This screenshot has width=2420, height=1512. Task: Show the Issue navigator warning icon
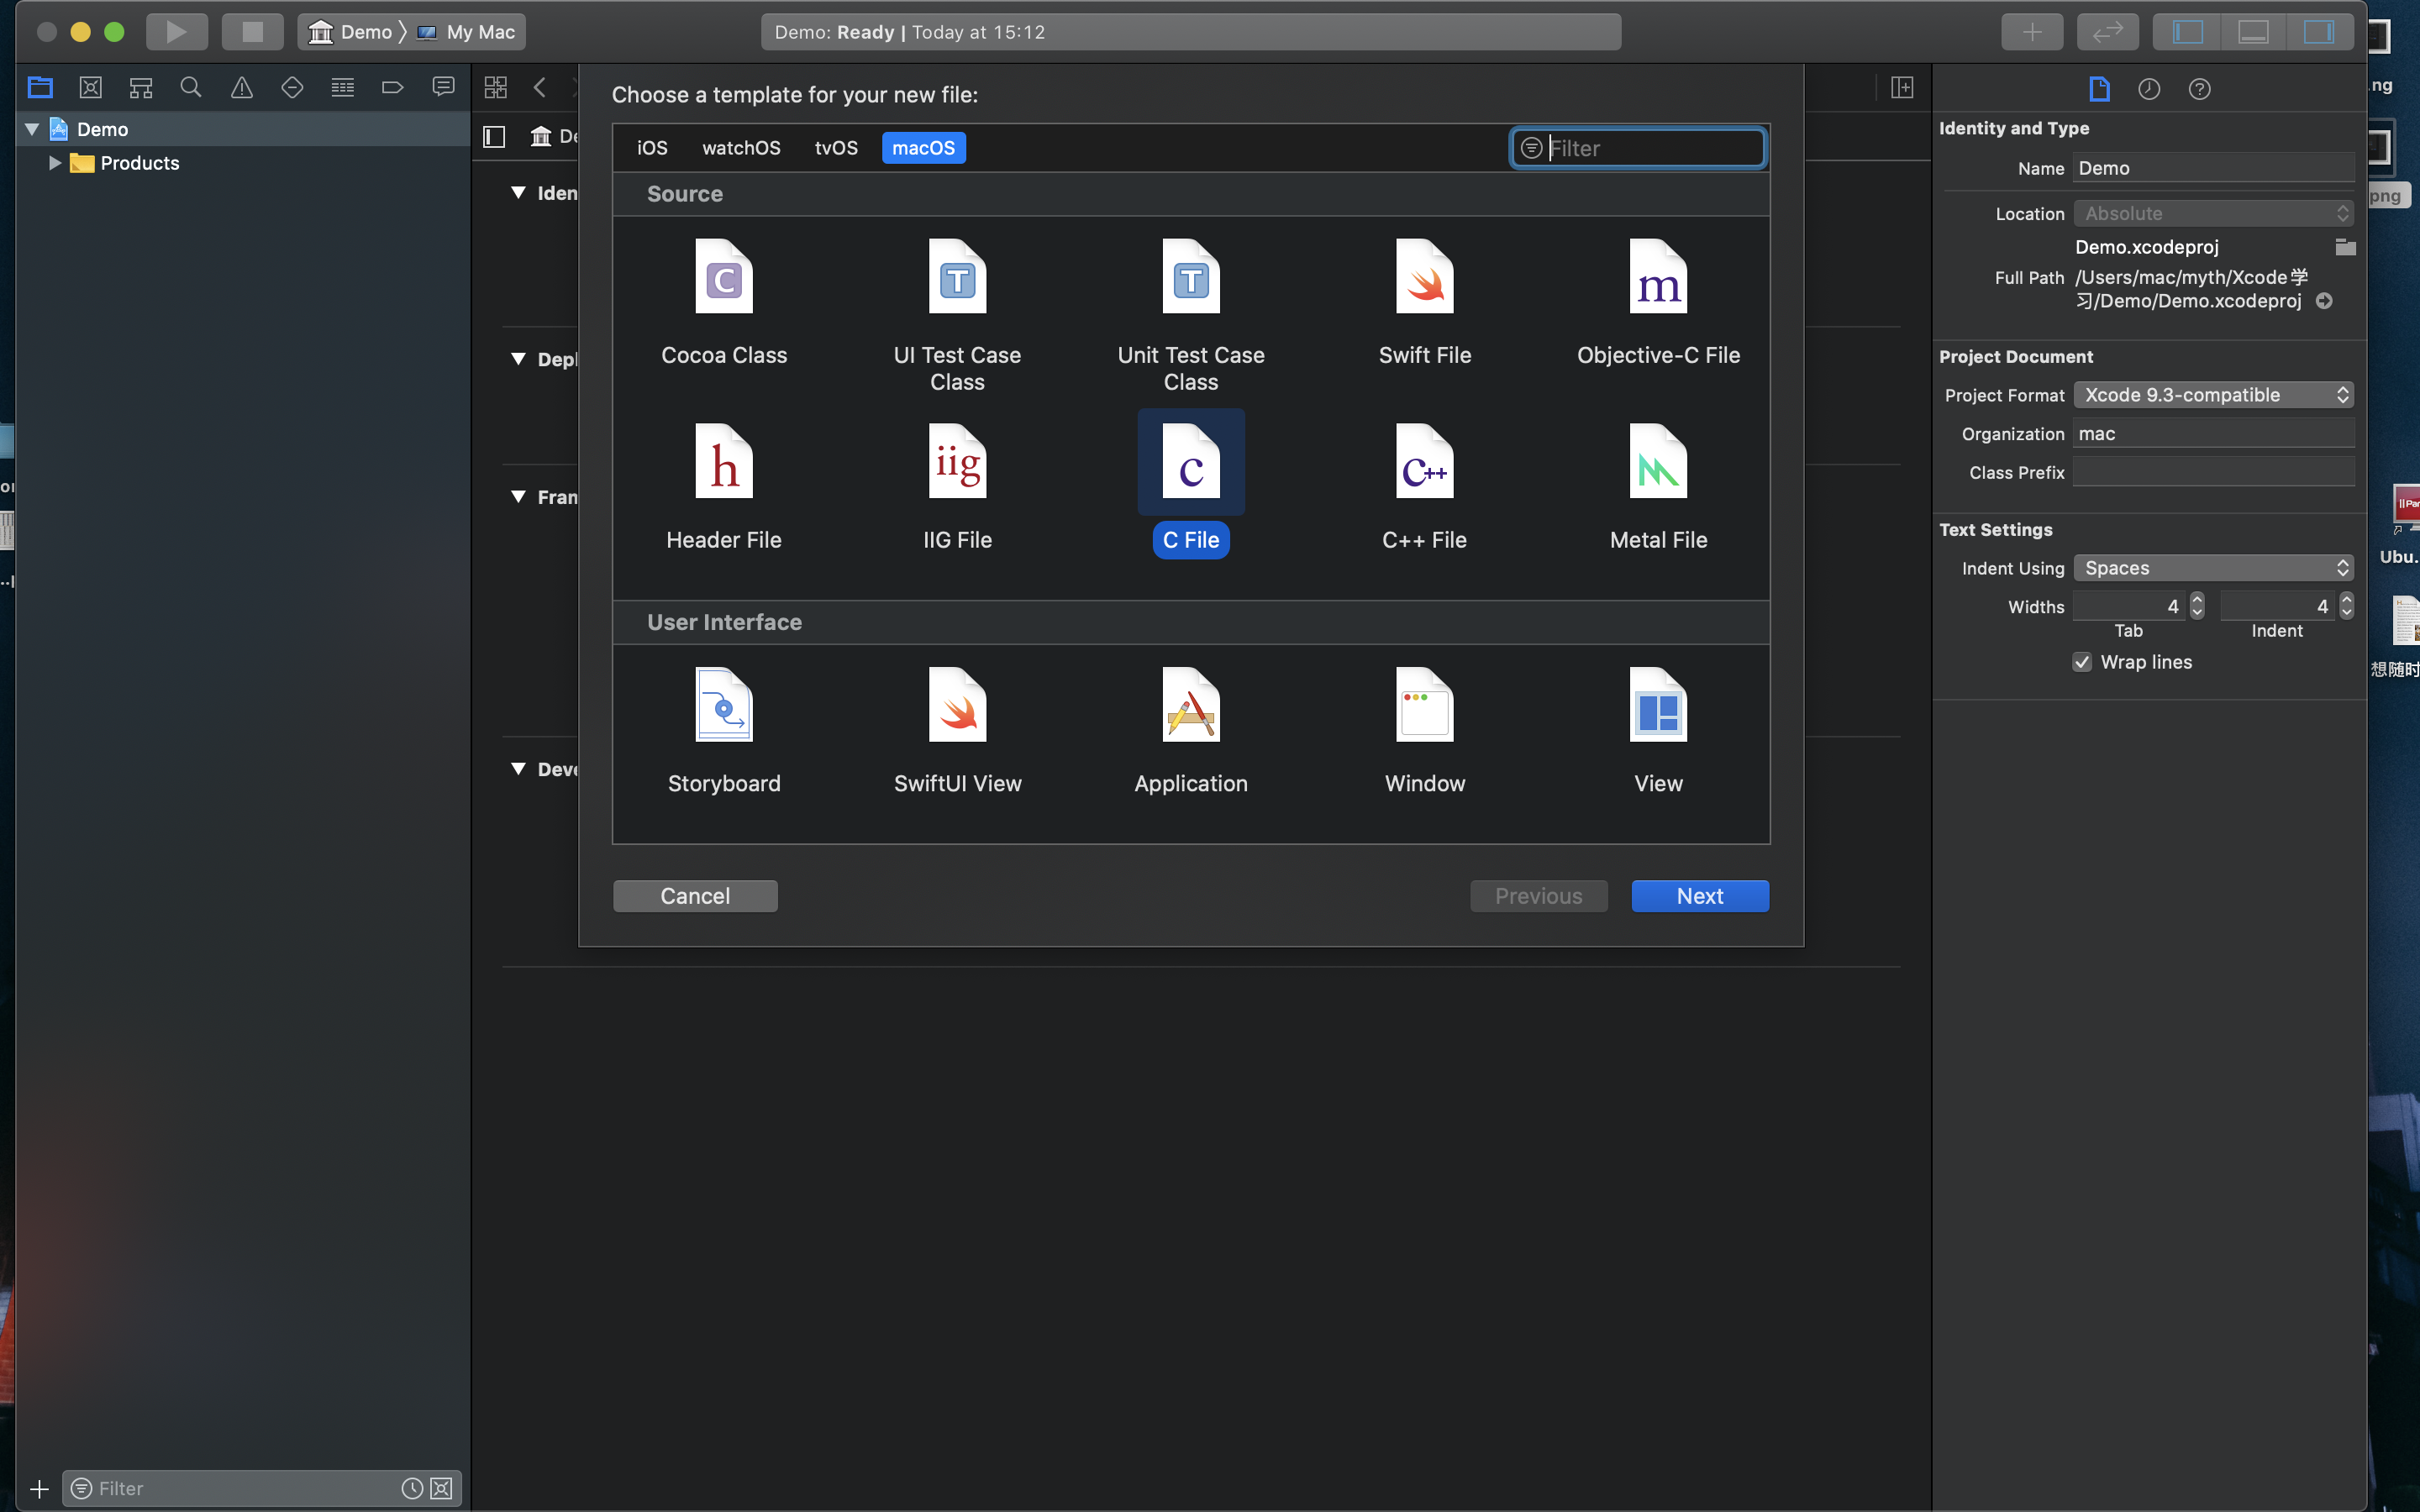click(x=241, y=88)
